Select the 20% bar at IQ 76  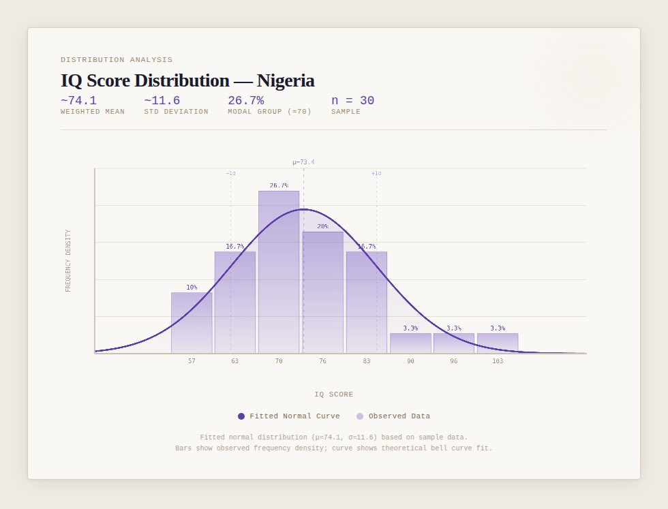pyautogui.click(x=323, y=292)
